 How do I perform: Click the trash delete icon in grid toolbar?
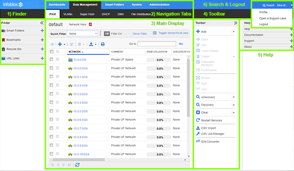point(80,44)
